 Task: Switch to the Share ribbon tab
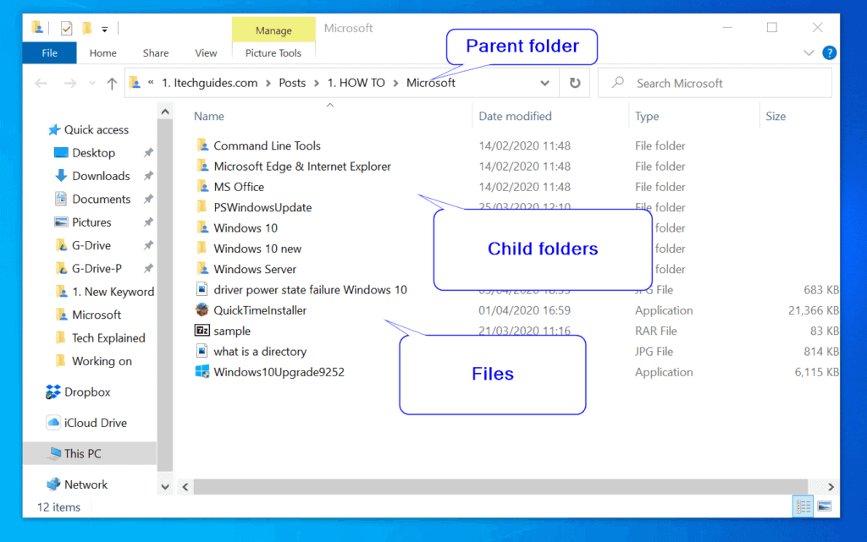(156, 53)
